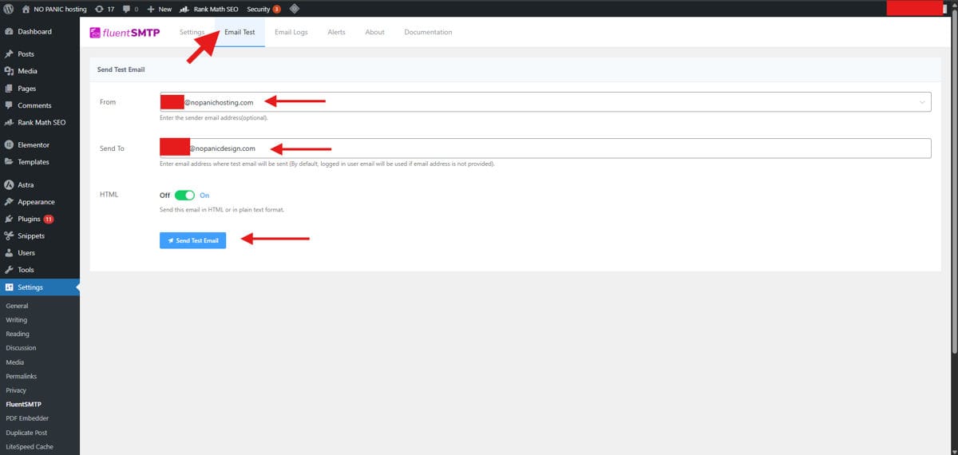Open the PDF Embedder submenu item
Viewport: 958px width, 455px height.
pyautogui.click(x=27, y=418)
